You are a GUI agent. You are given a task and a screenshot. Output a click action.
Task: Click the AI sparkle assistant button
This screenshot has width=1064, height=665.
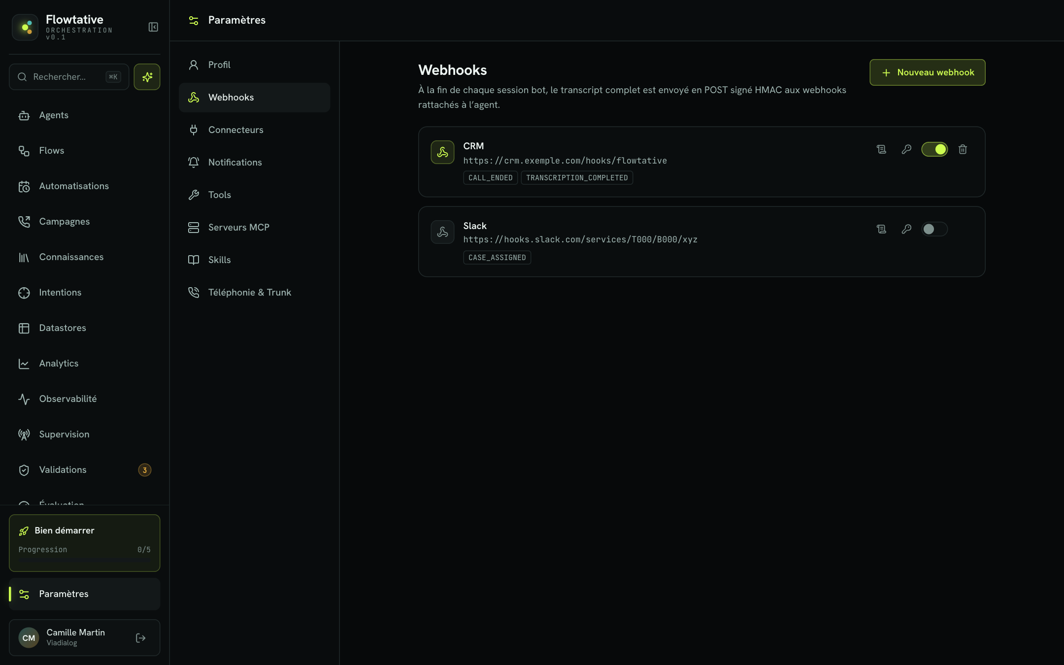pos(147,77)
